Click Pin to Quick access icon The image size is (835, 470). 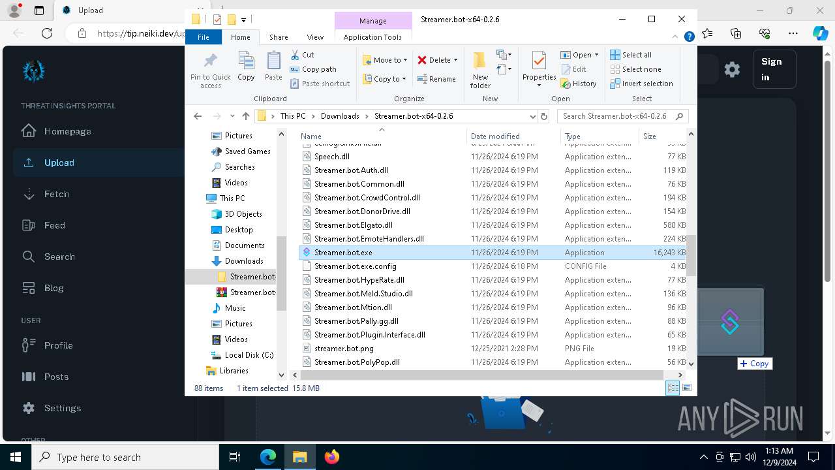[210, 70]
